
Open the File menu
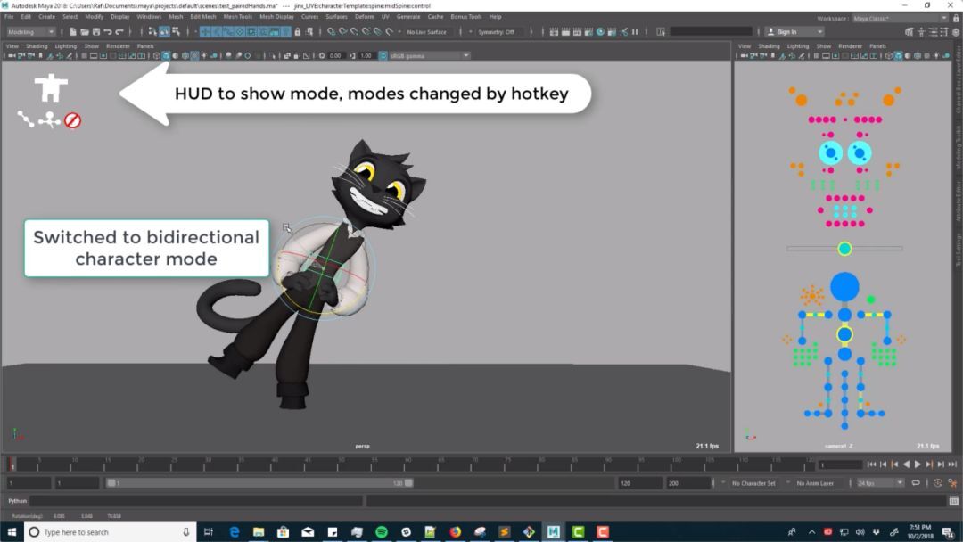[9, 17]
